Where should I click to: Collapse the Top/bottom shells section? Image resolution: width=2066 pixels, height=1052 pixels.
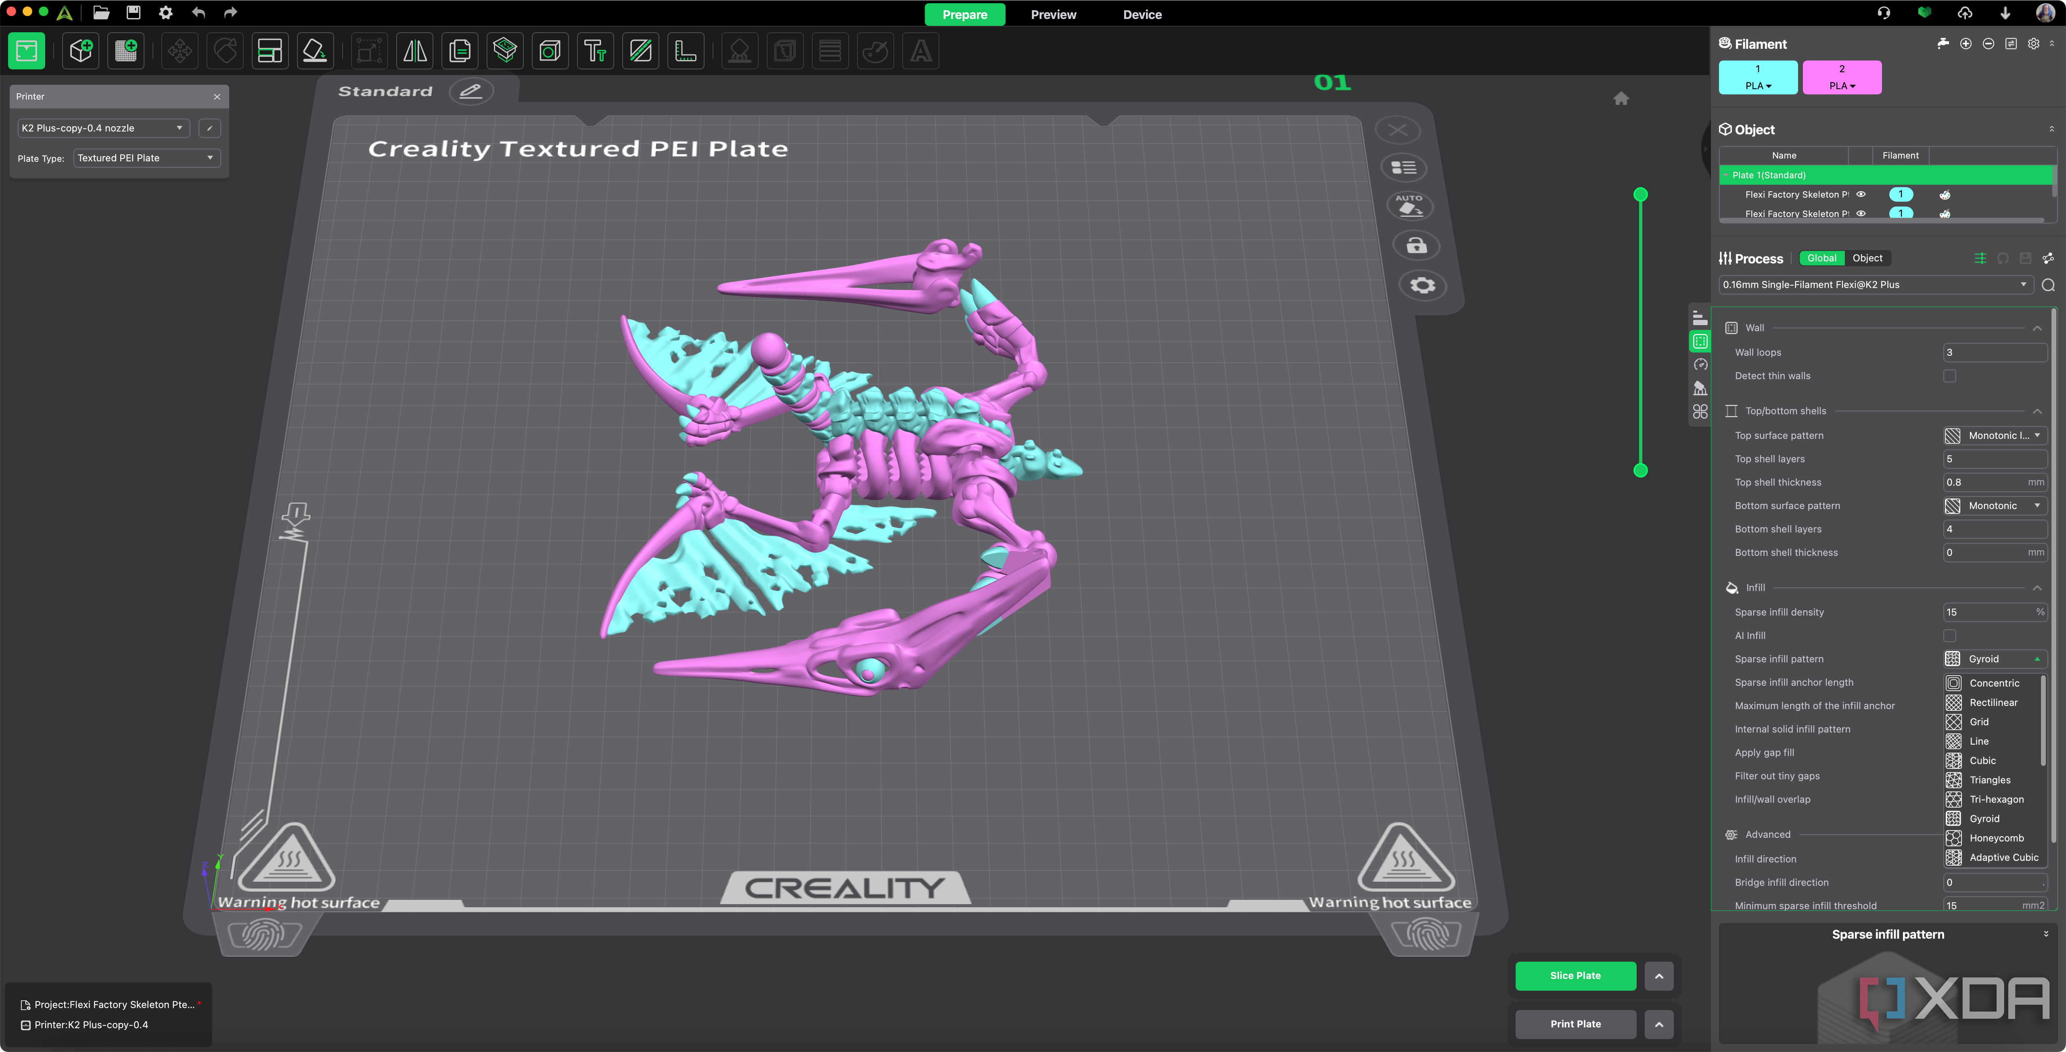(x=2036, y=411)
